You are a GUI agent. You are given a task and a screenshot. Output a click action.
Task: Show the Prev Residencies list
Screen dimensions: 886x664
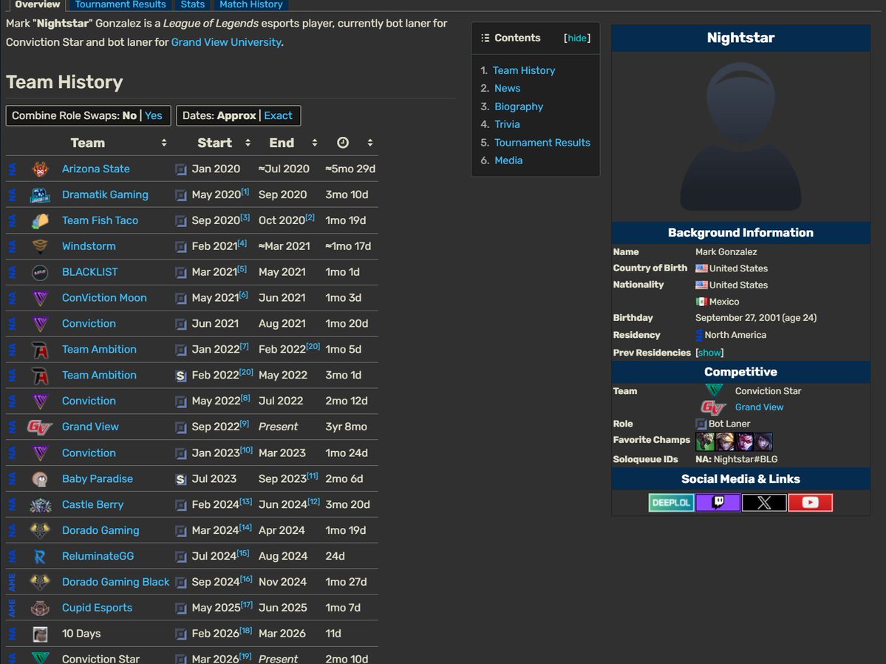(x=709, y=353)
